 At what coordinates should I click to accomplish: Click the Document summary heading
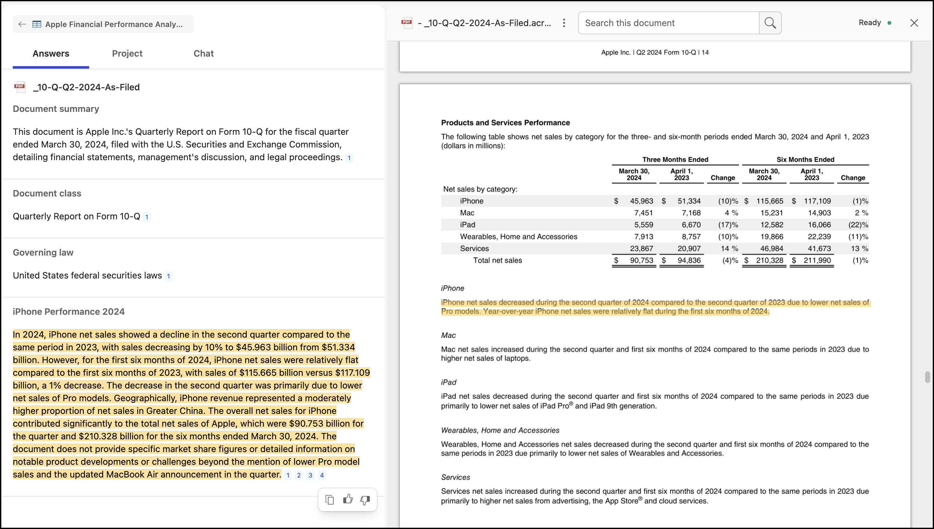(x=56, y=109)
